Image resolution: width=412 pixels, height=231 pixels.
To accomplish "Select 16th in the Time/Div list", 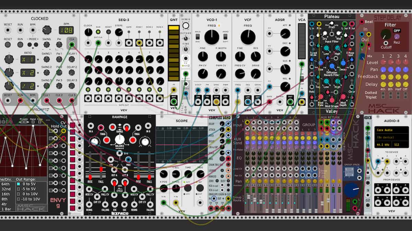I will click(x=6, y=194).
